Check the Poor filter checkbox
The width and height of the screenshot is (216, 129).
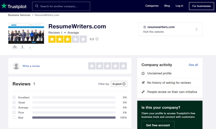click(x=14, y=112)
